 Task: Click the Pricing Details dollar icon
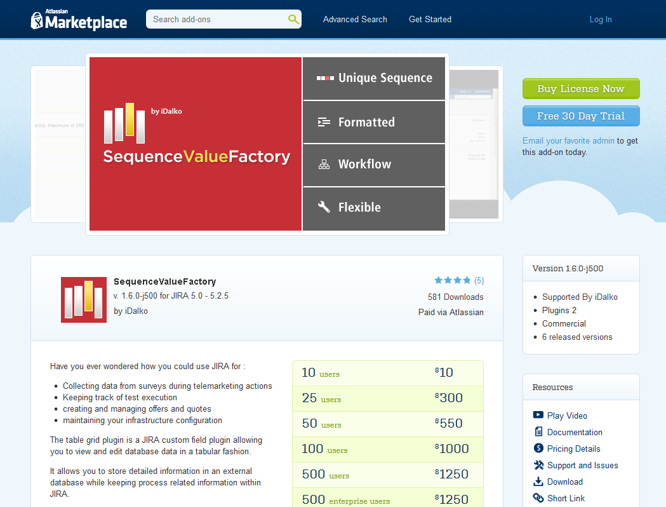[x=538, y=449]
